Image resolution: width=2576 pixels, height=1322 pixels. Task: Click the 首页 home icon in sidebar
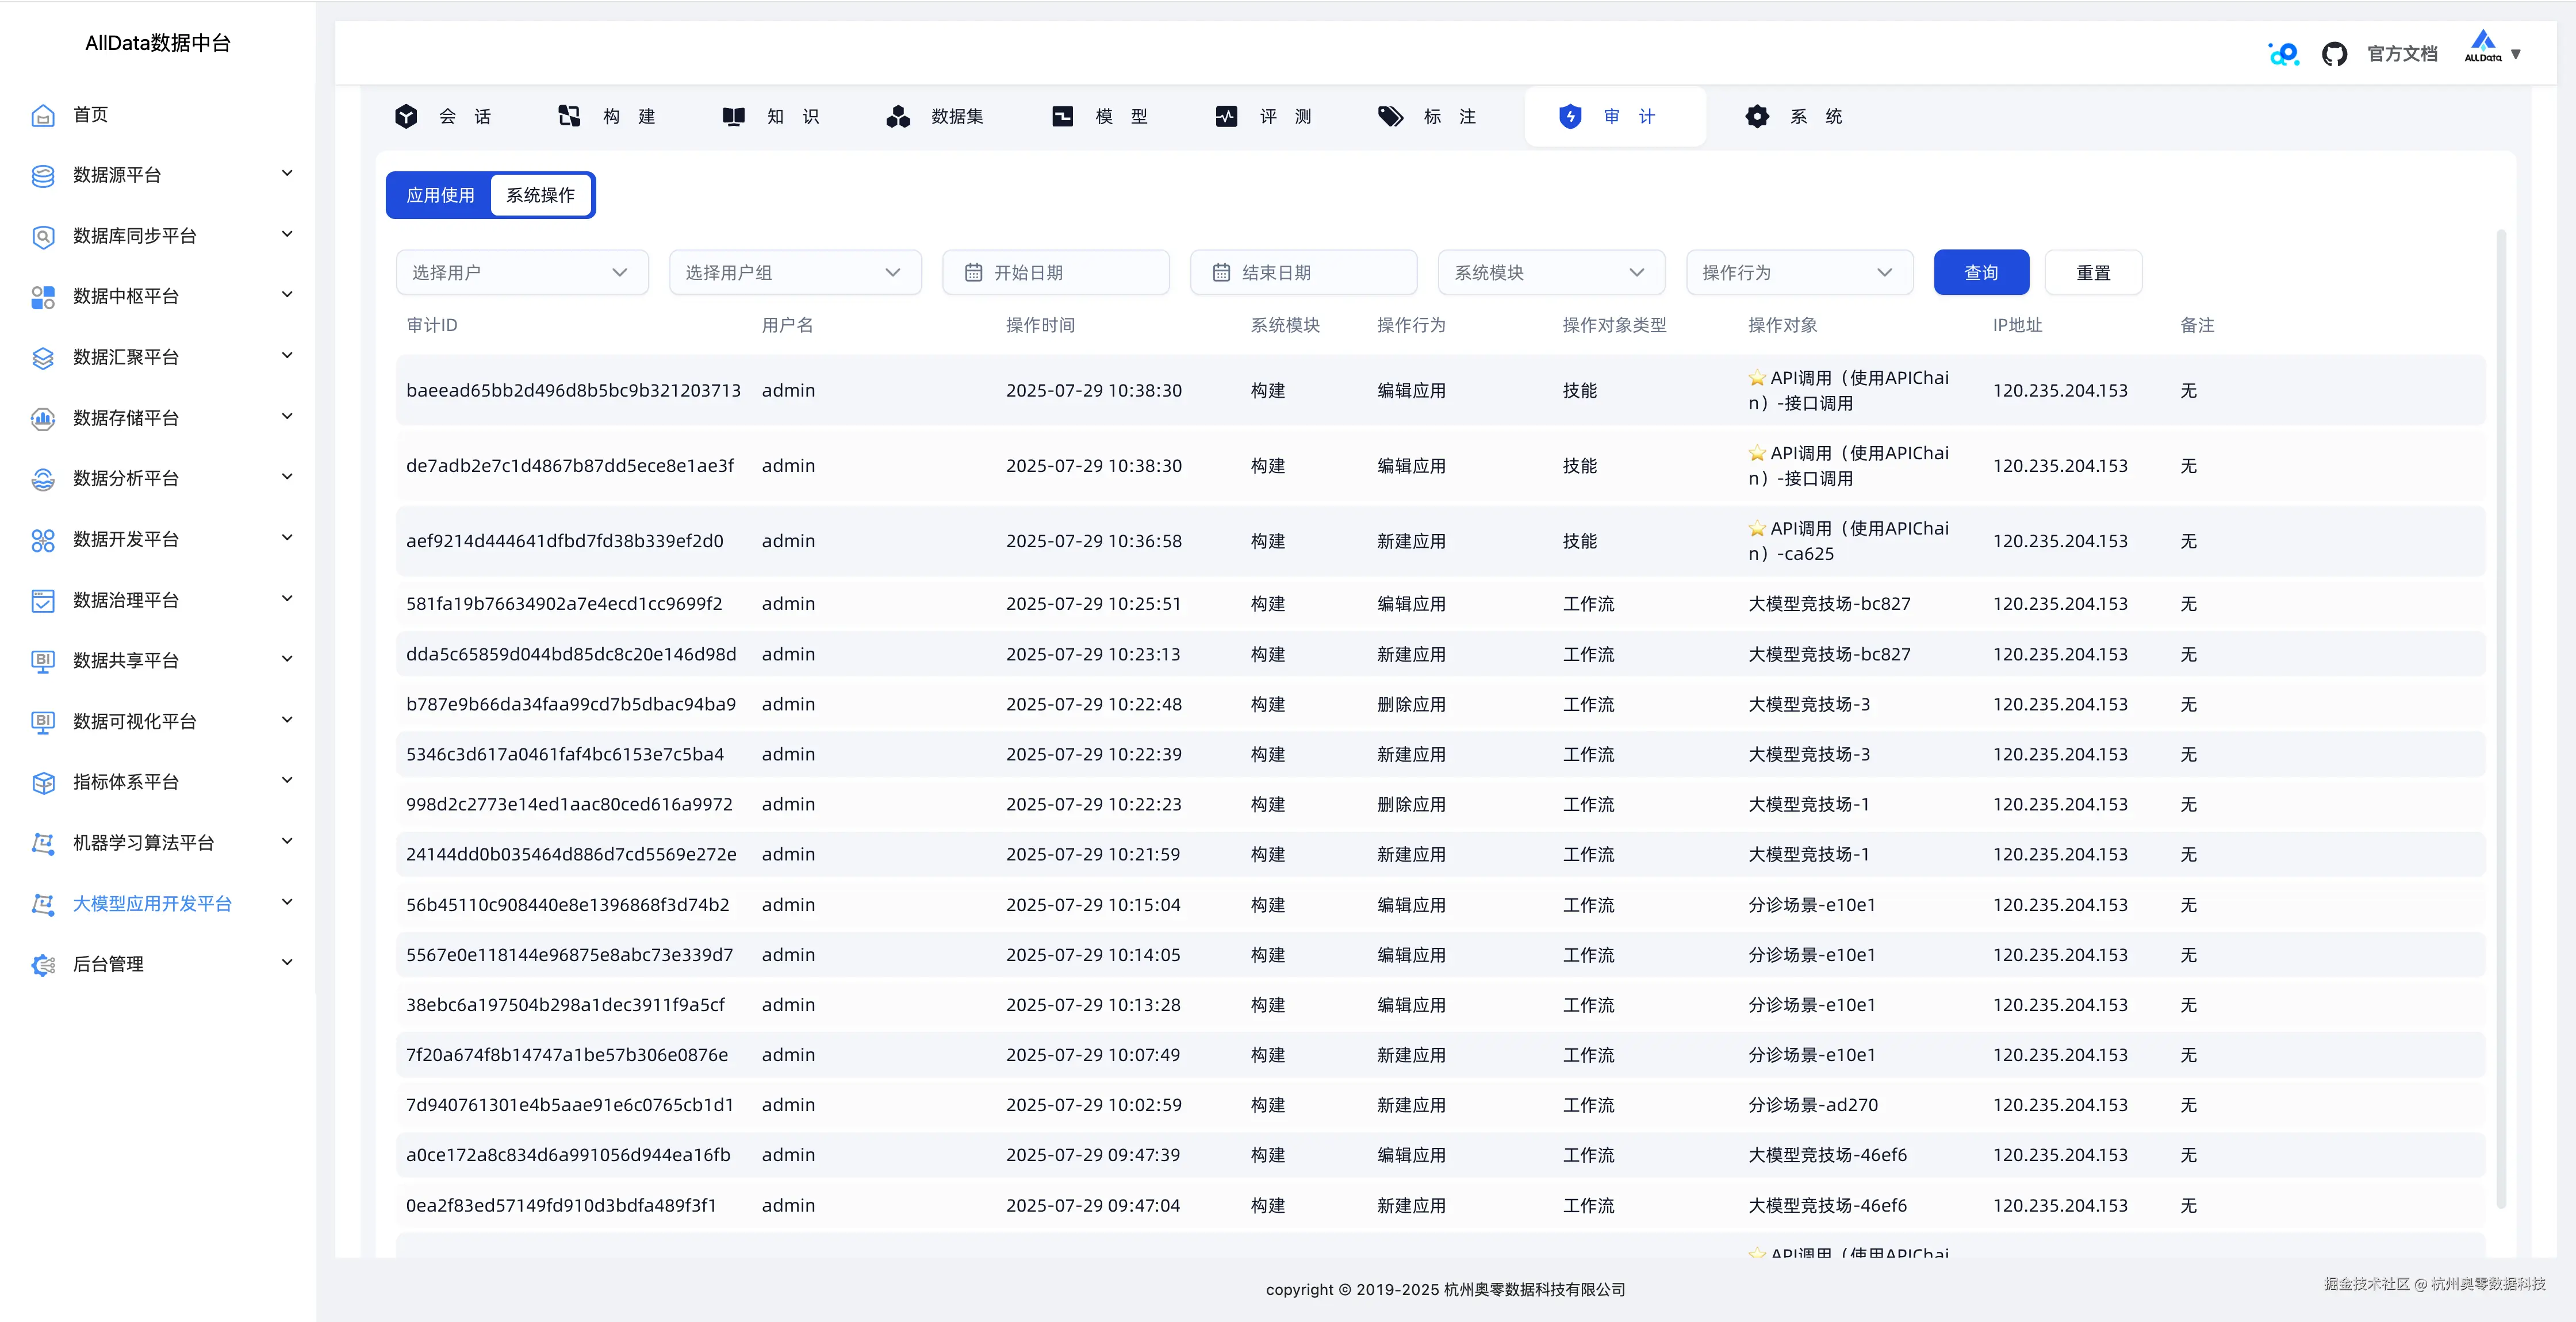click(43, 116)
